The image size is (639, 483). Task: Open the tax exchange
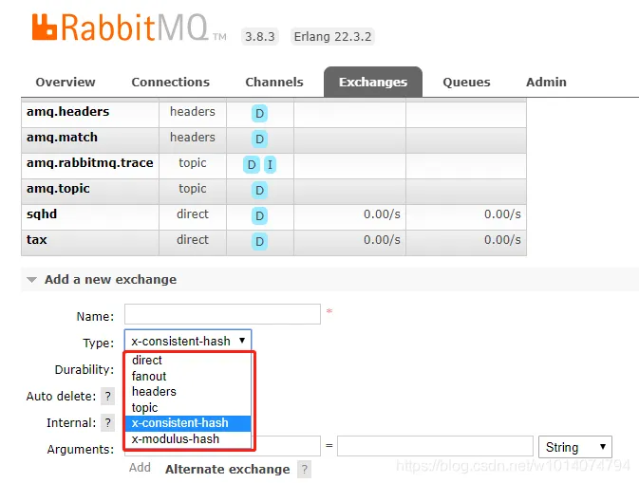point(37,240)
